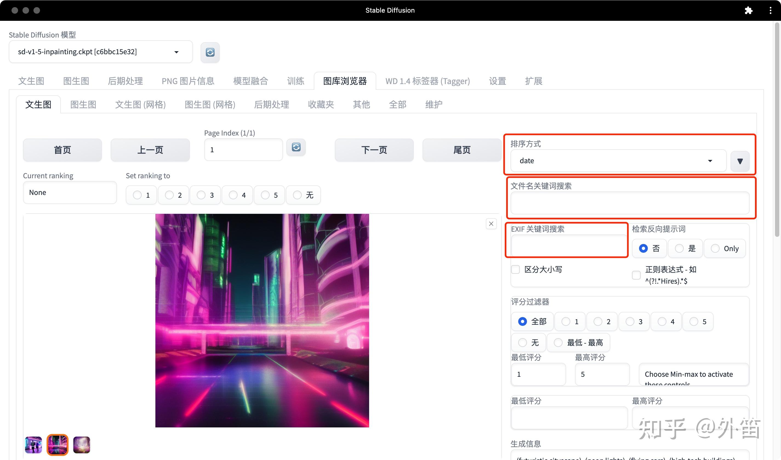Select Only for 检索反向提示词
This screenshot has height=460, width=781.
715,248
